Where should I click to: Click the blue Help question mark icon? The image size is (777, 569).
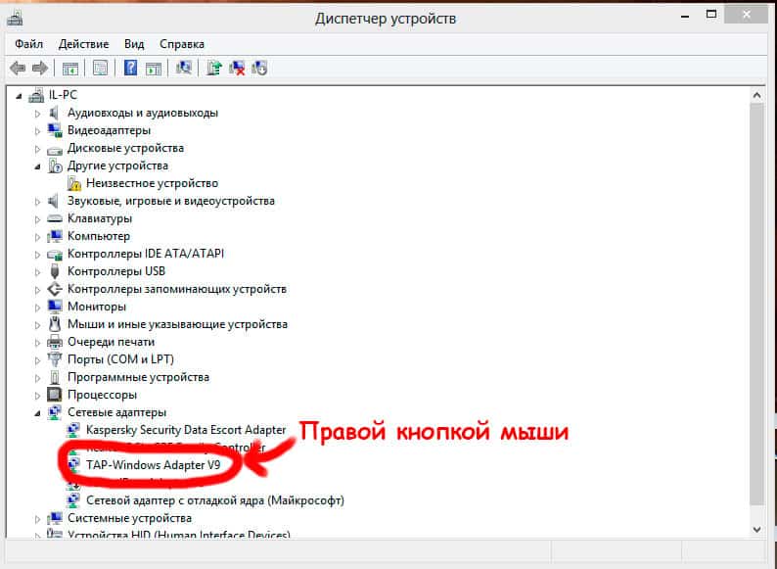pos(130,68)
